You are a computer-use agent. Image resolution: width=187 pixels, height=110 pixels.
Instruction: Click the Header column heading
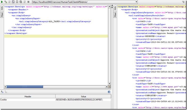point(28,96)
